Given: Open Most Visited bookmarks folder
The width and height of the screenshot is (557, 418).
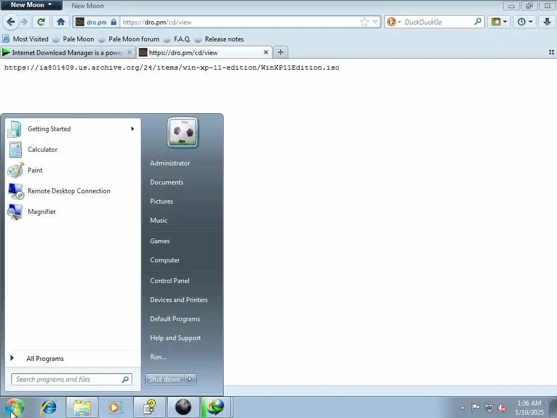Looking at the screenshot, I should [26, 39].
